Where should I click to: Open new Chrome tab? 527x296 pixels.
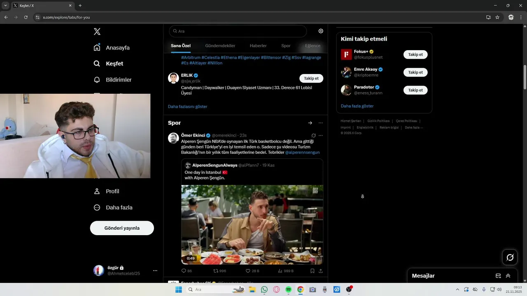[80, 5]
